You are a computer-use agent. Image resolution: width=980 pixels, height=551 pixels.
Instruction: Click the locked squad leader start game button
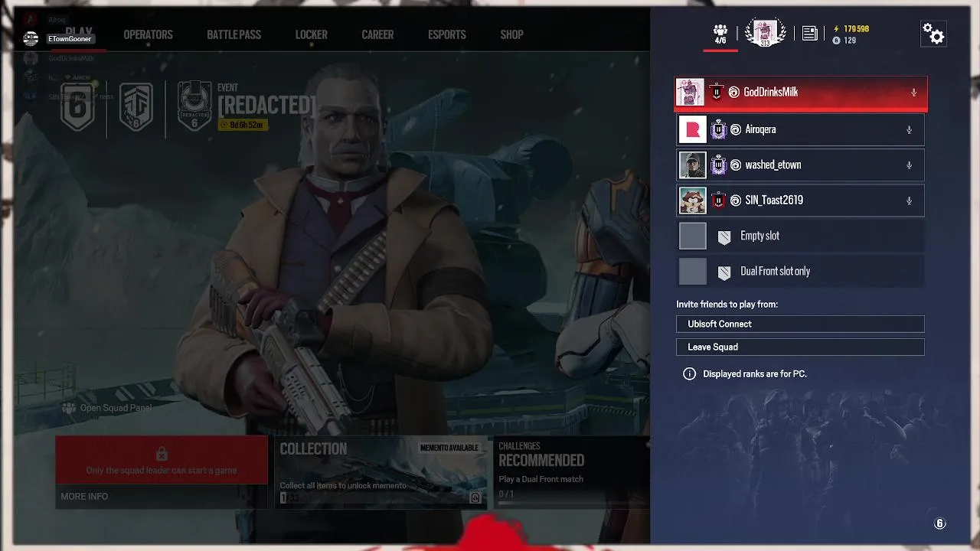point(162,461)
